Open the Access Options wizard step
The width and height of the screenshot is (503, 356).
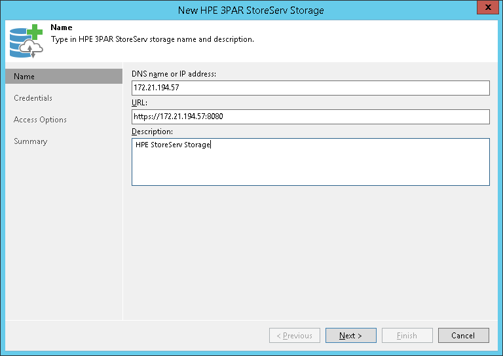coord(40,120)
